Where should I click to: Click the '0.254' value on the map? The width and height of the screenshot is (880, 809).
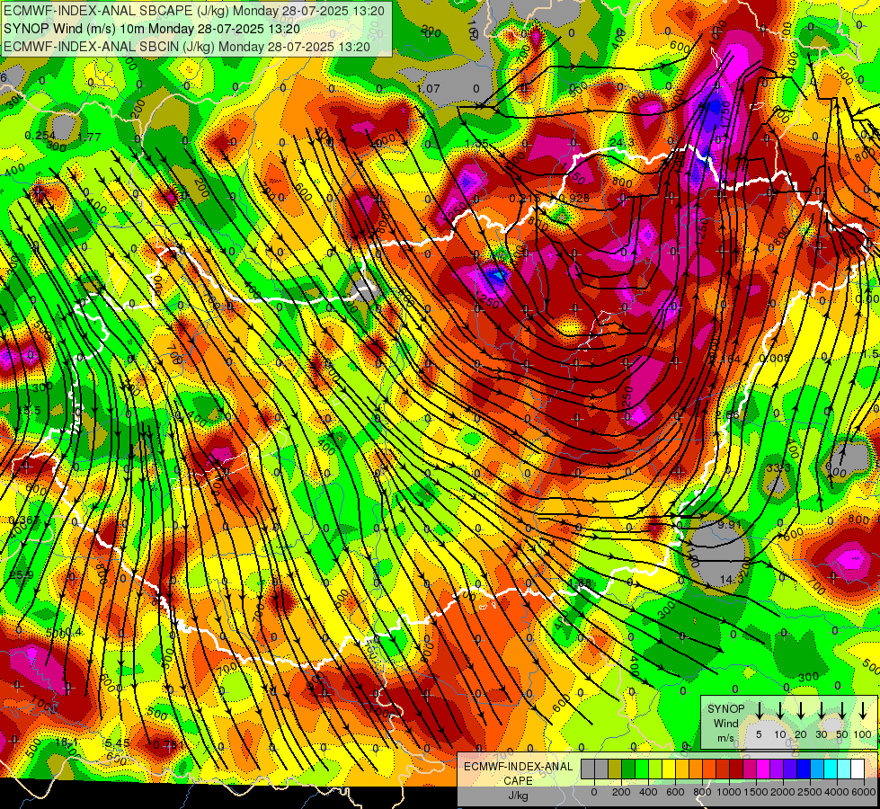point(40,136)
